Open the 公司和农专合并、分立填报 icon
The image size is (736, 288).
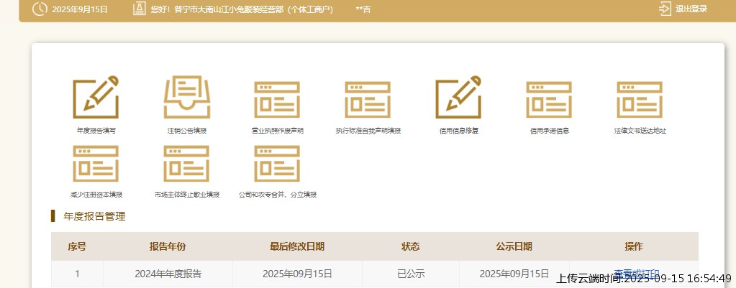pos(277,164)
